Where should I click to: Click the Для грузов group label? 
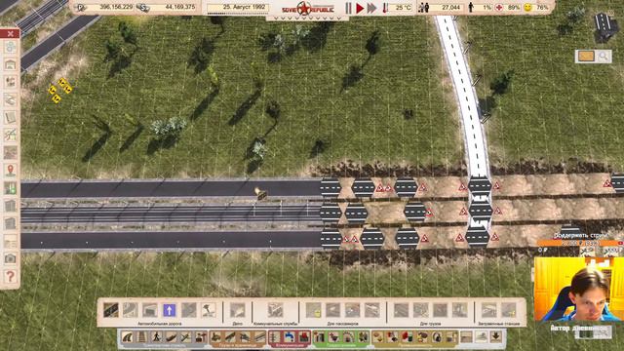[430, 324]
